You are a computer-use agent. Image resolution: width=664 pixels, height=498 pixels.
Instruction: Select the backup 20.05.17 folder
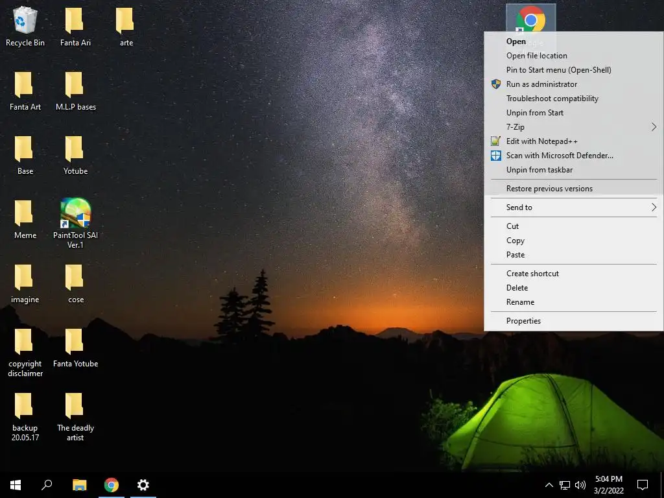(25, 417)
